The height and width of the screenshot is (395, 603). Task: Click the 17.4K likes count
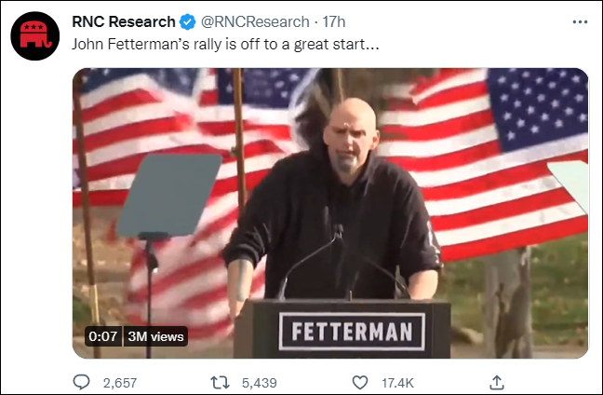click(x=397, y=383)
